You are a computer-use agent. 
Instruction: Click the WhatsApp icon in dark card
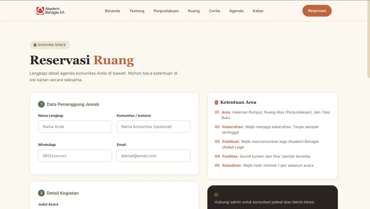[x=216, y=195]
